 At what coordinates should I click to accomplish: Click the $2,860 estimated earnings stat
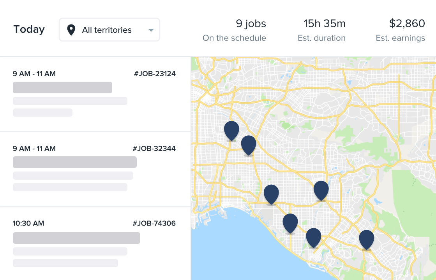pyautogui.click(x=400, y=30)
